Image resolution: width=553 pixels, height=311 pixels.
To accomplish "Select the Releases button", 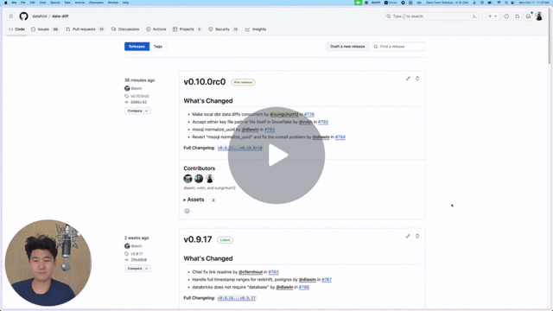I will [x=137, y=47].
